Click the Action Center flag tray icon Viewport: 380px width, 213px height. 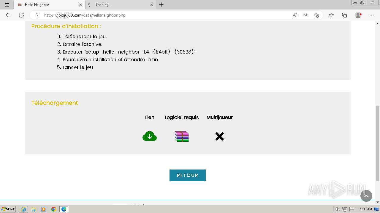click(352, 209)
